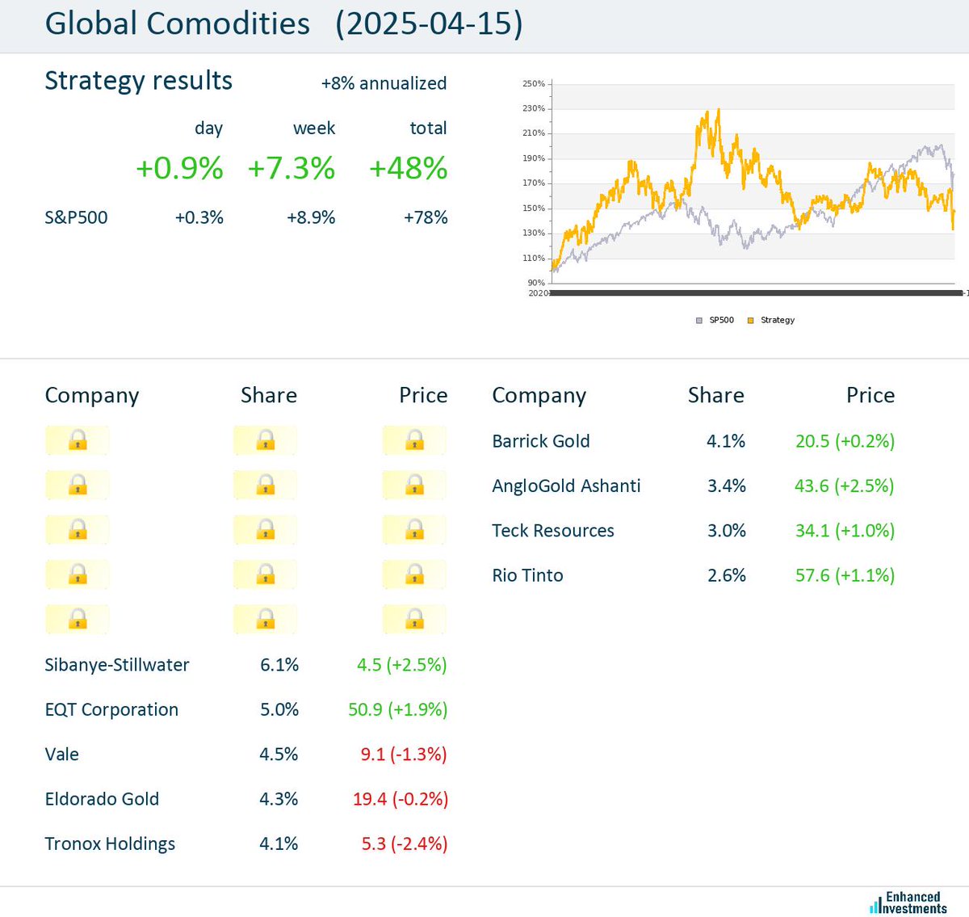The height and width of the screenshot is (917, 969).
Task: Click the week return +7.3%
Action: click(x=291, y=168)
